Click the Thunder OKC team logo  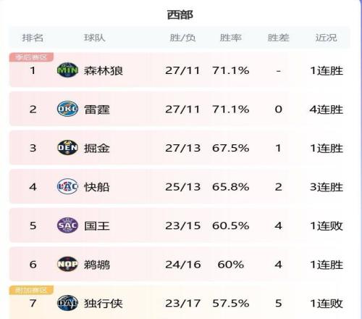[67, 109]
